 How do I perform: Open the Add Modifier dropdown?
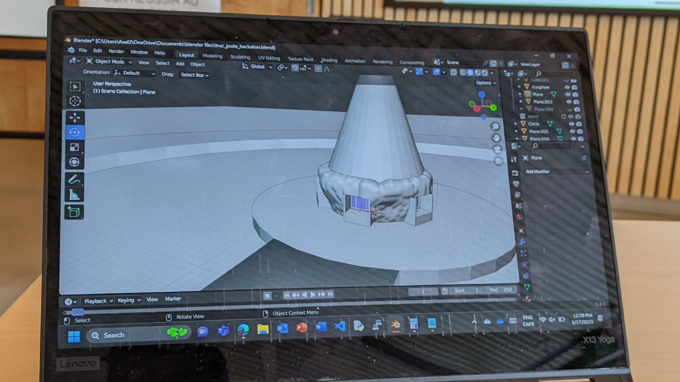tap(556, 172)
